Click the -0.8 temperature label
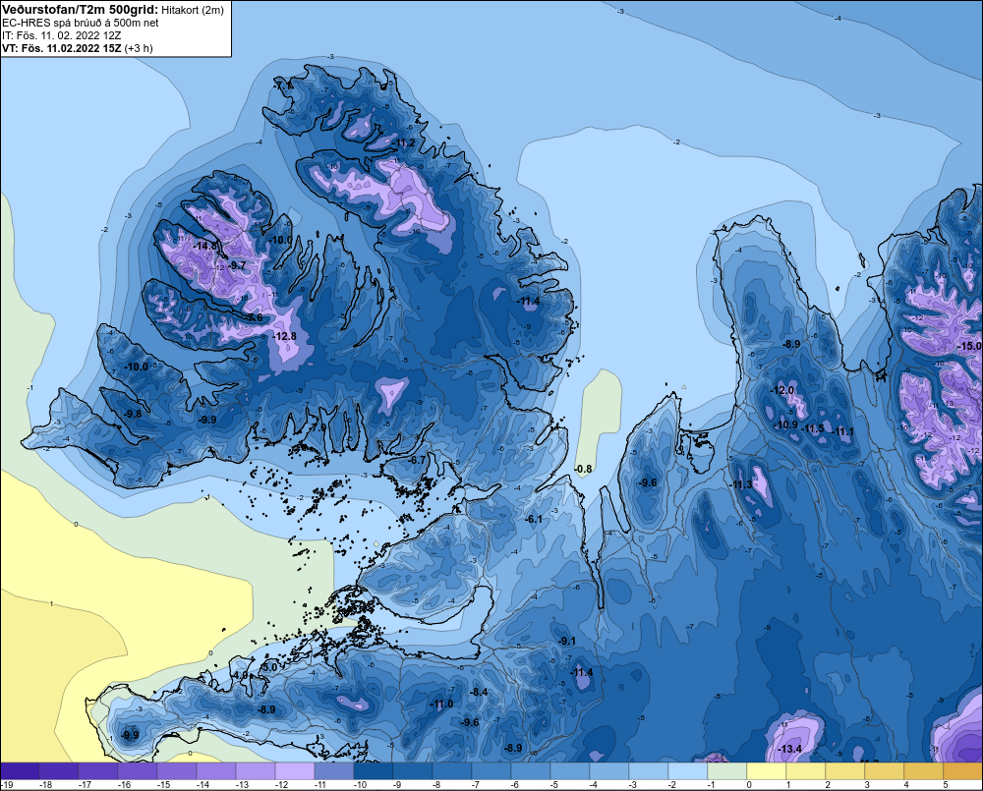The image size is (983, 791). (x=583, y=469)
